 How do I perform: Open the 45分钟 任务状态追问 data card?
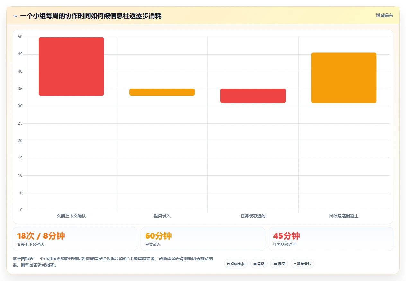point(331,239)
